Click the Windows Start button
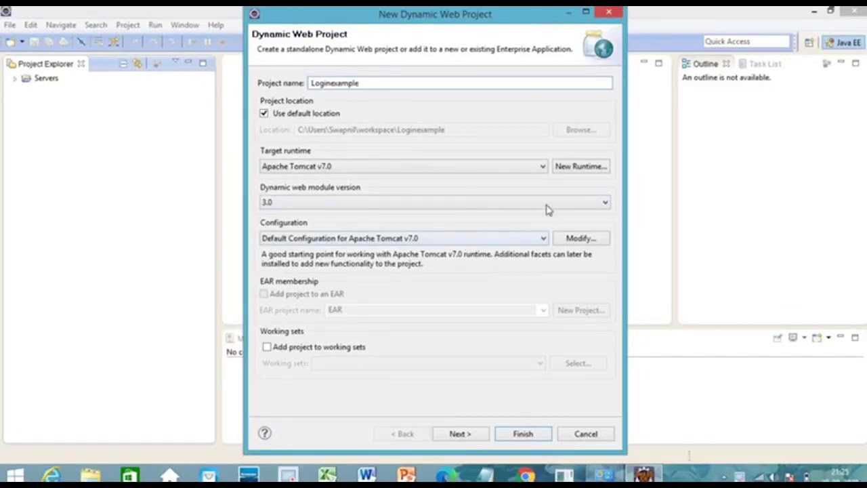 (x=14, y=475)
